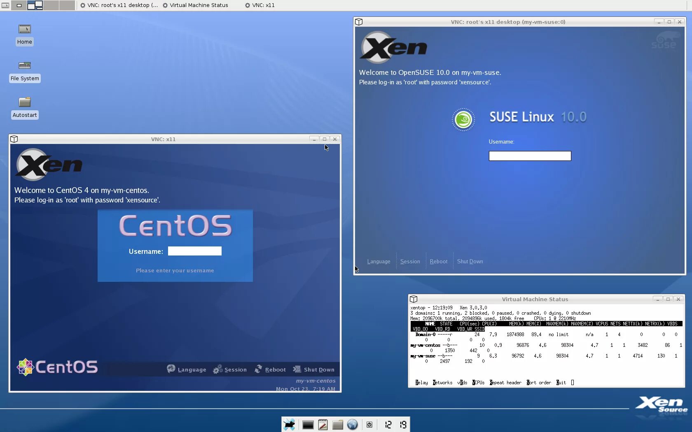Click the VCPUs option in xentop
This screenshot has height=432, width=692.
click(479, 383)
